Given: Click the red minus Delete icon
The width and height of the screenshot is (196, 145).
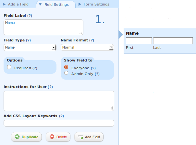Looking at the screenshot, I should click(x=52, y=137).
